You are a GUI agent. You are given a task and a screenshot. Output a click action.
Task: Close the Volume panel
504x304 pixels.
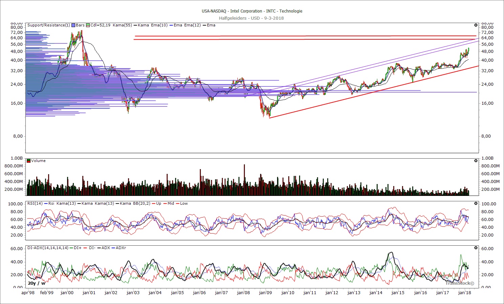(x=476, y=161)
